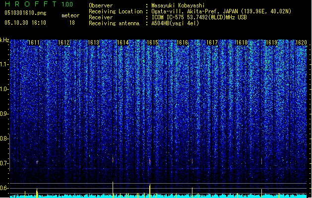The width and height of the screenshot is (312, 198).
Task: Click the name Masayuki Kobayashi
Action: [178, 5]
